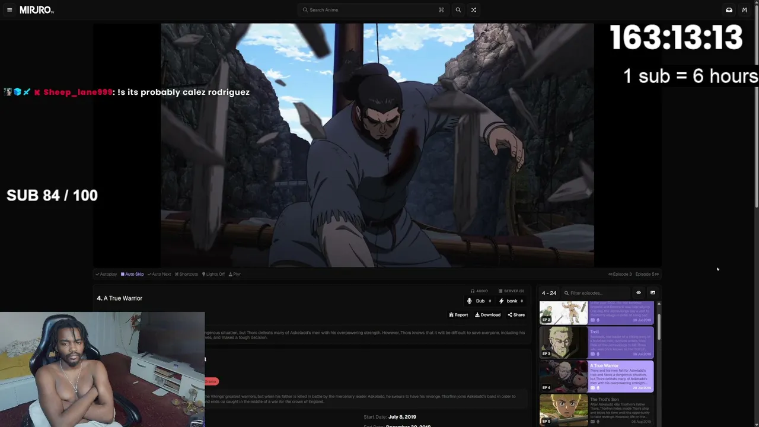The height and width of the screenshot is (427, 759).
Task: Skip forward to Episode 5
Action: [647, 274]
